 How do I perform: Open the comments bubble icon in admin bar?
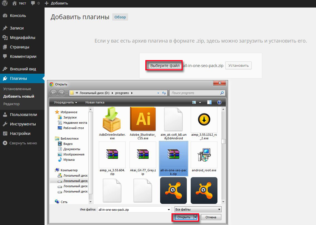33,3
